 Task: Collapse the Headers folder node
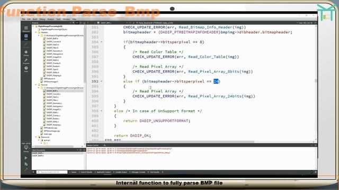[36, 32]
